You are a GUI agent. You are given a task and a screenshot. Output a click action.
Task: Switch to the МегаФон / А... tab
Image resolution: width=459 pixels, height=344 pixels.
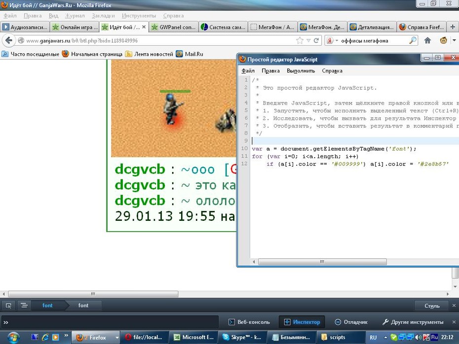[272, 27]
